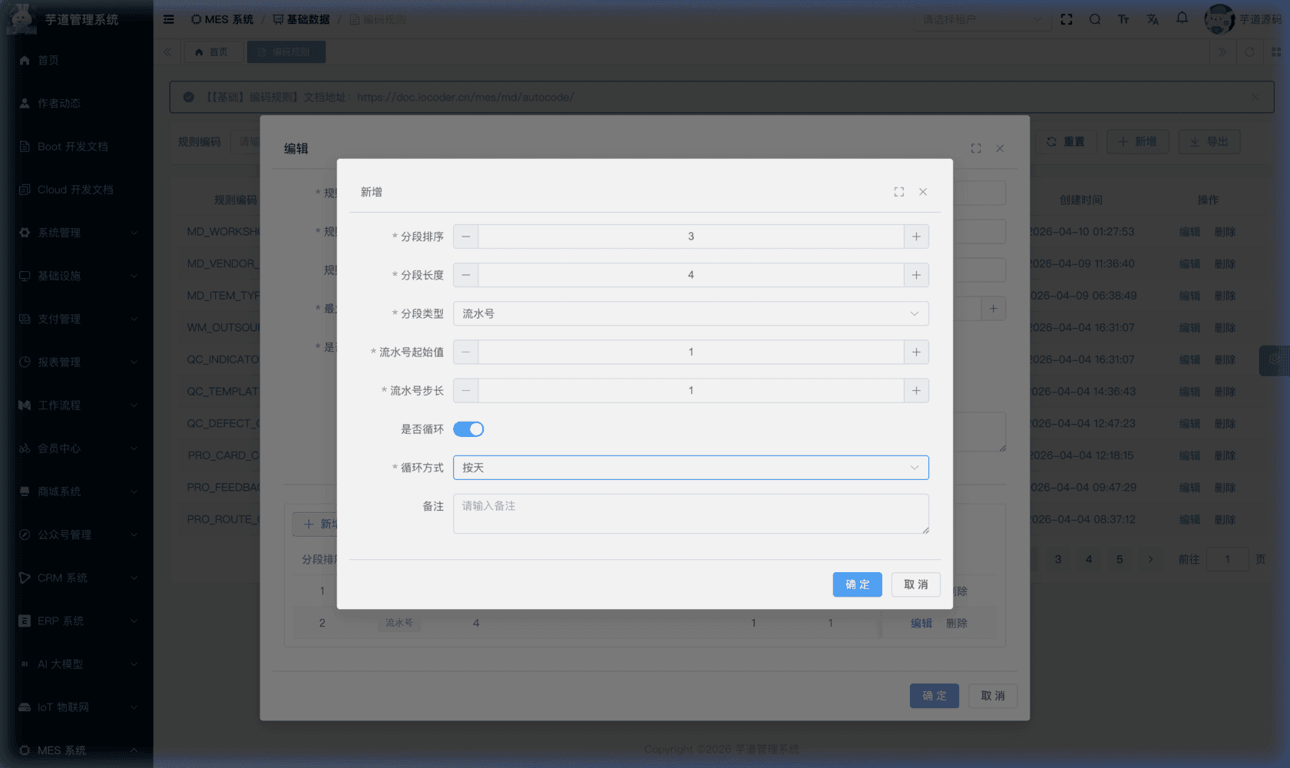Click minus icon for 分段排序
Viewport: 1290px width, 768px height.
[x=465, y=237]
